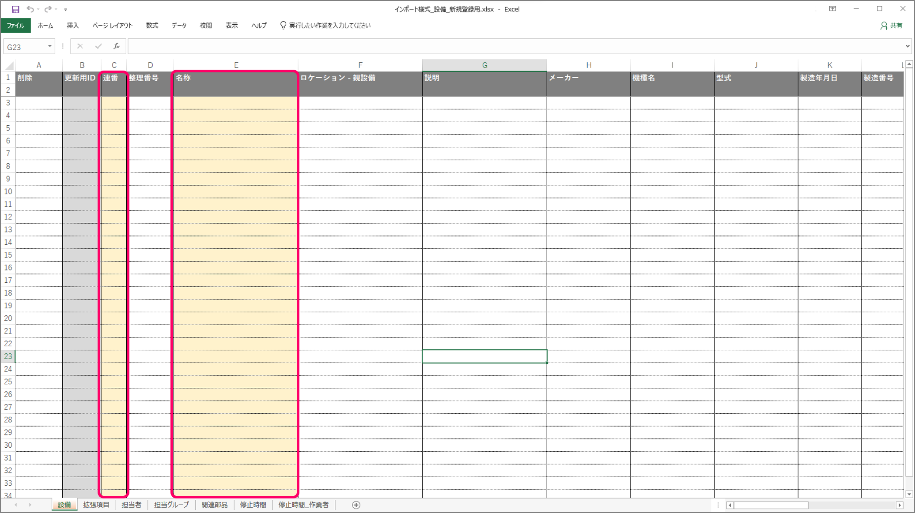Open the ファイル menu tab

(15, 26)
